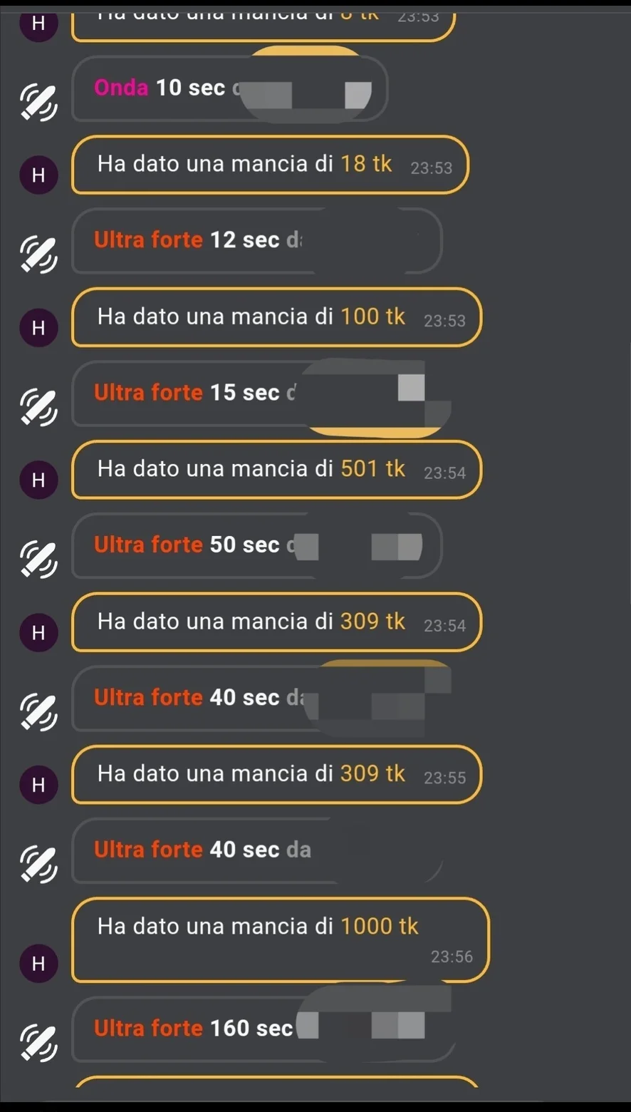The width and height of the screenshot is (631, 1112).
Task: Tap the H avatar beside the 501 tk tip
Action: pos(38,480)
